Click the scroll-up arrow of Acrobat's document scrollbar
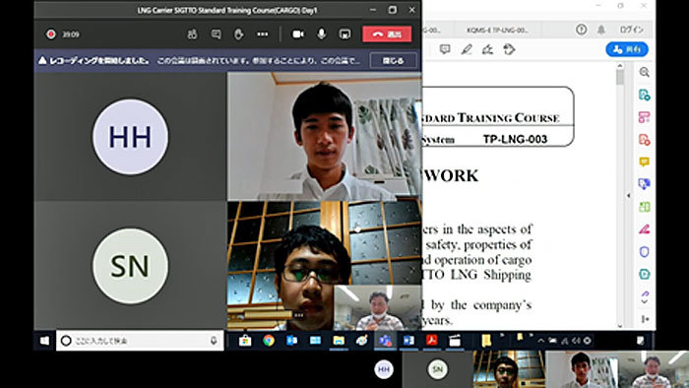 (620, 66)
